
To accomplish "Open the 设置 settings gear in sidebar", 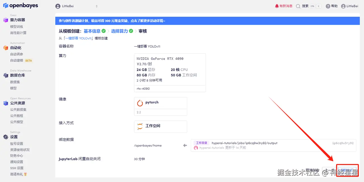I will click(x=5, y=137).
